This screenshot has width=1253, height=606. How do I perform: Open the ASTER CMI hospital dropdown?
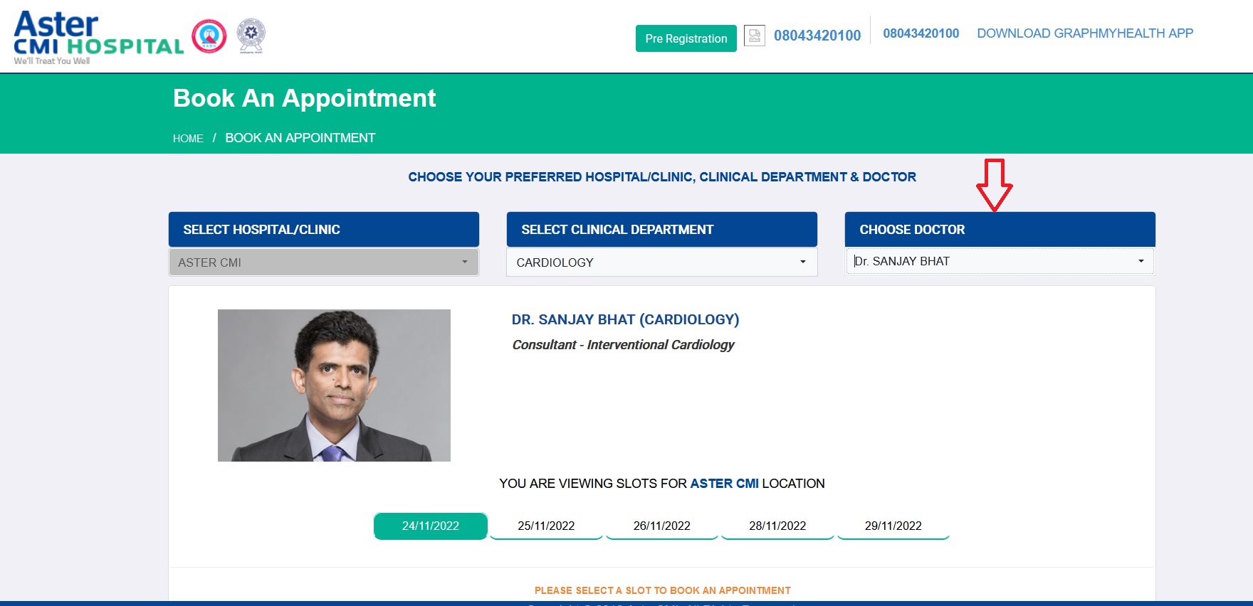(323, 262)
